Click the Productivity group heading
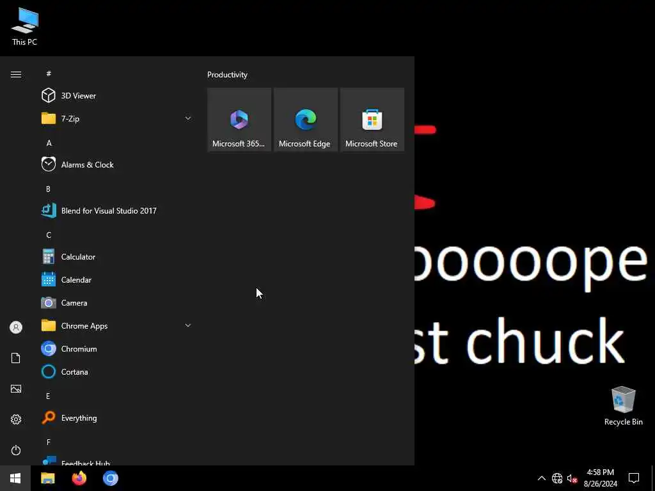This screenshot has width=655, height=491. (x=227, y=75)
